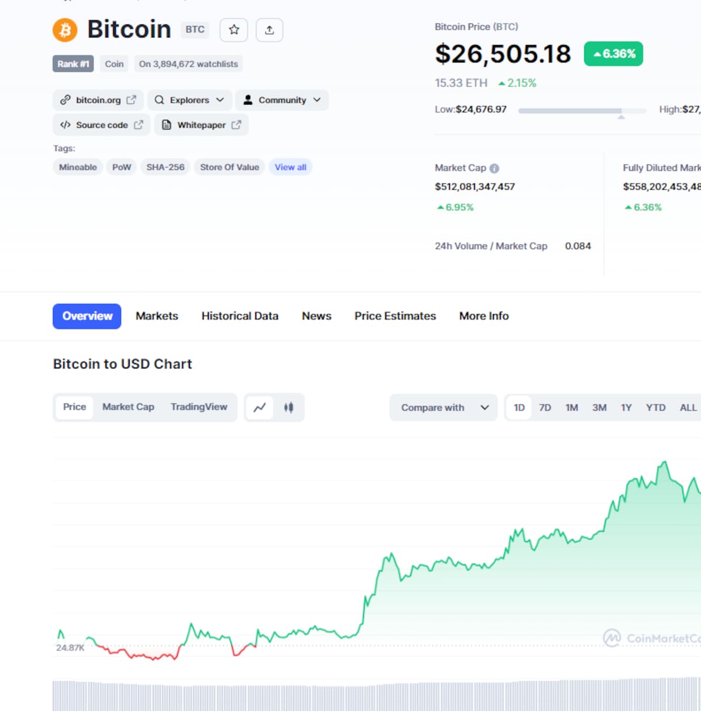Screen dimensions: 701x711
Task: Open the Source code link
Action: (102, 125)
